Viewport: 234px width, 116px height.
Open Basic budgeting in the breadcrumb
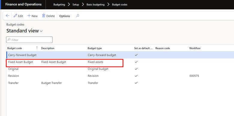95,5
